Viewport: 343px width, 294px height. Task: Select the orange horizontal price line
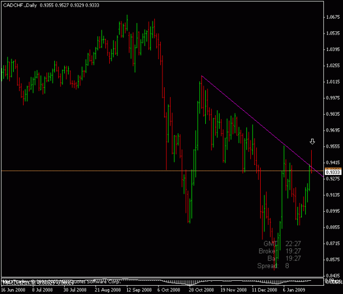162,171
